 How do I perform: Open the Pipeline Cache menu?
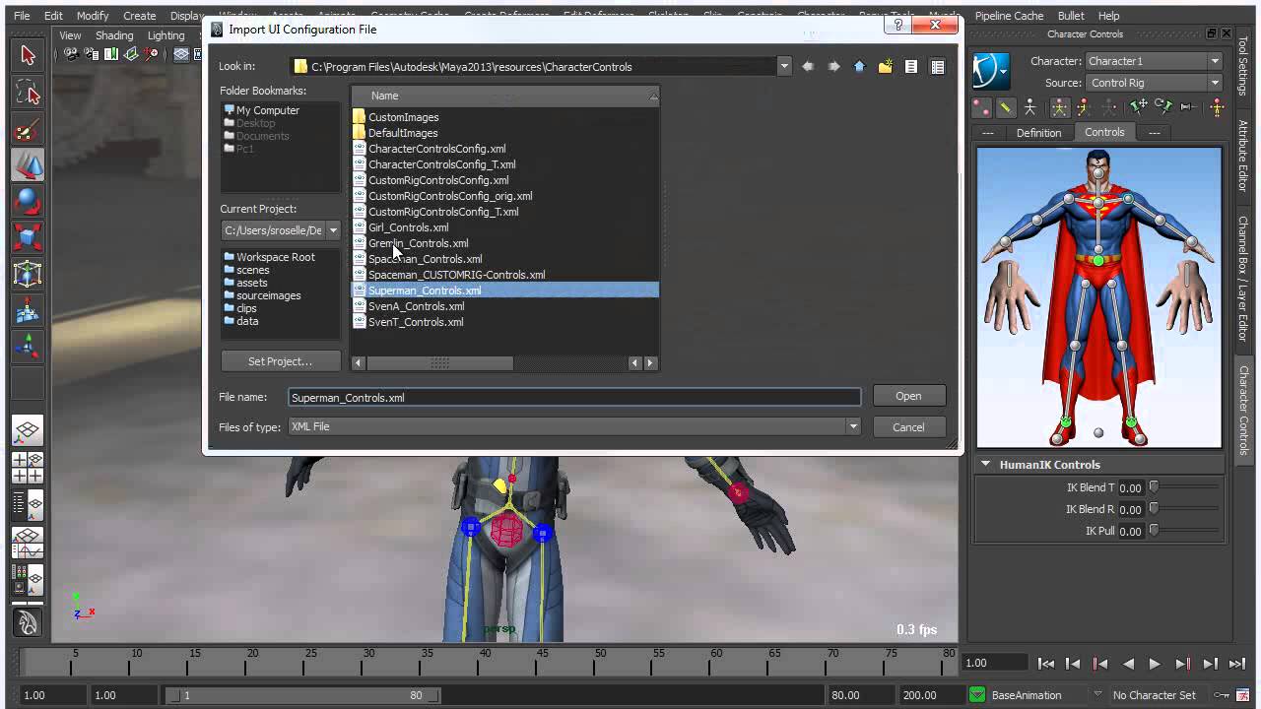(x=1009, y=16)
